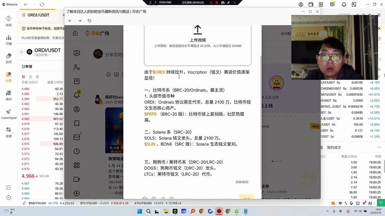Open 总览 in Binance left sidebar
The height and width of the screenshot is (216, 385).
[x=9, y=21]
